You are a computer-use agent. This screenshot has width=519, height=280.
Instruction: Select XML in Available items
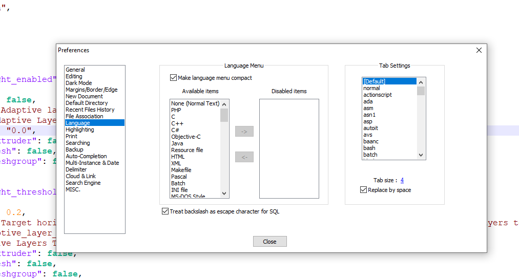(x=176, y=163)
